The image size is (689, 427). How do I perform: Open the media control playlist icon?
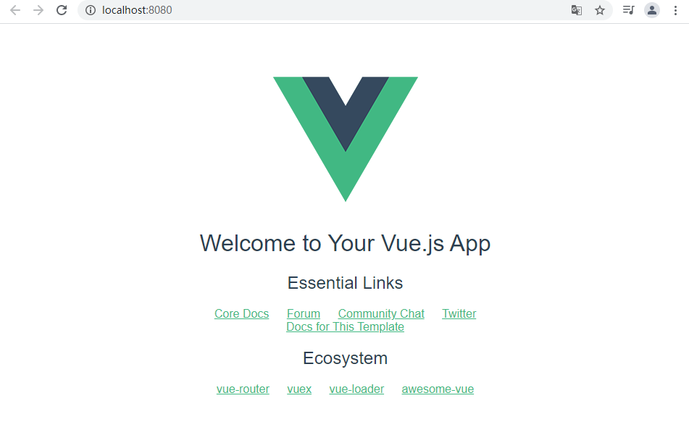coord(629,9)
